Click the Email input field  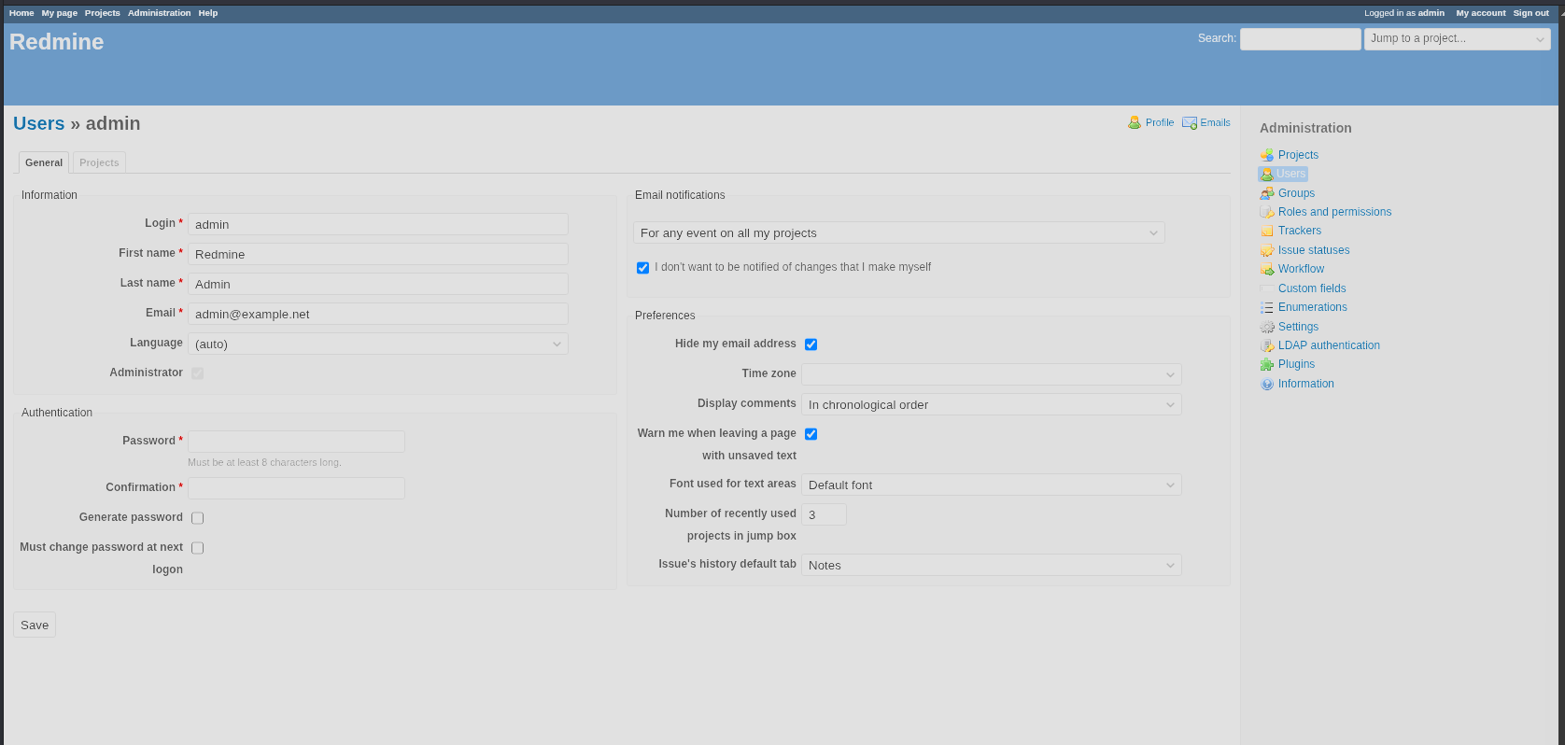point(378,314)
